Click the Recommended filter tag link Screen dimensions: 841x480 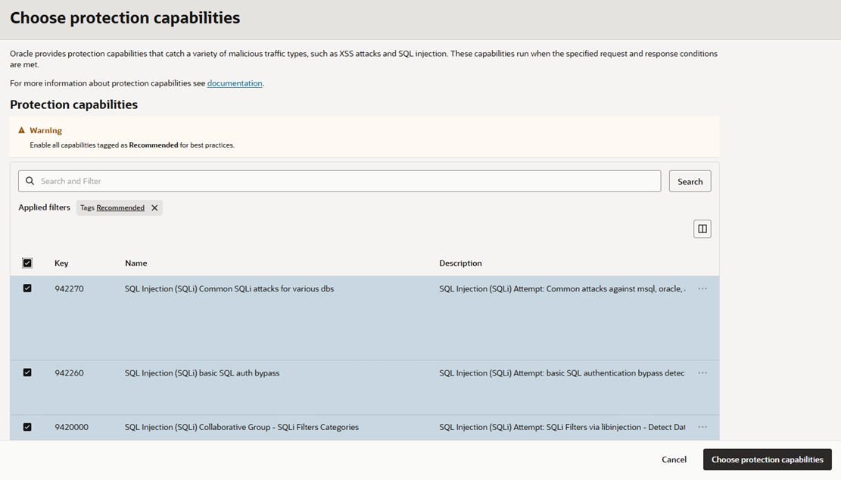tap(120, 207)
